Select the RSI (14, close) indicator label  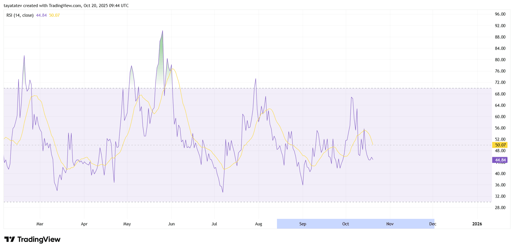click(20, 15)
